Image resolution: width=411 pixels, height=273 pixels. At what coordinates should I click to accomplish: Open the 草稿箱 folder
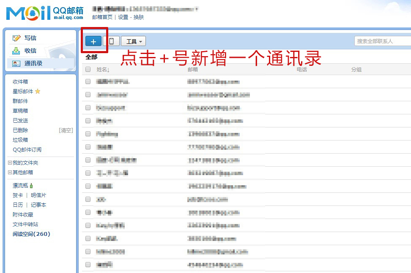tap(20, 111)
